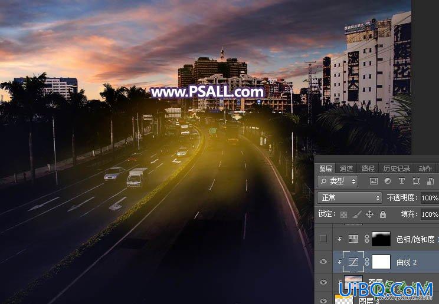Hide the 曲线 2 layer

pos(323,262)
